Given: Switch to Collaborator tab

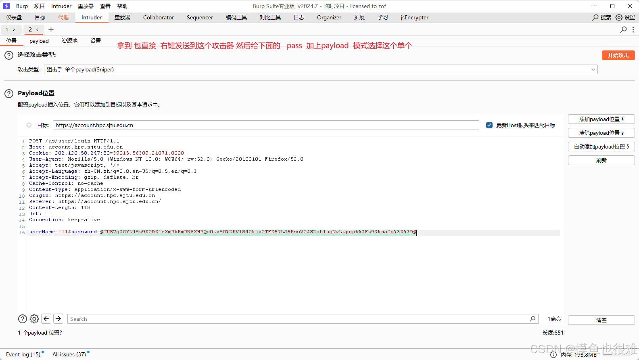Looking at the screenshot, I should click(159, 17).
